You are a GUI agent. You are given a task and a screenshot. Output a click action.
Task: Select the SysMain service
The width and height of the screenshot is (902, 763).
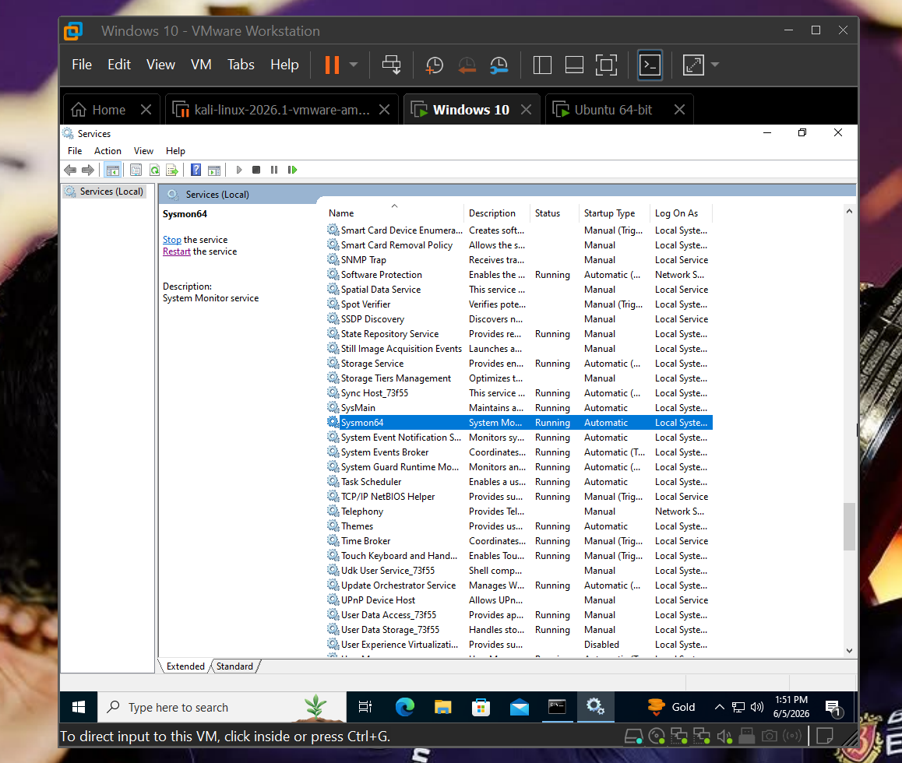click(520, 408)
